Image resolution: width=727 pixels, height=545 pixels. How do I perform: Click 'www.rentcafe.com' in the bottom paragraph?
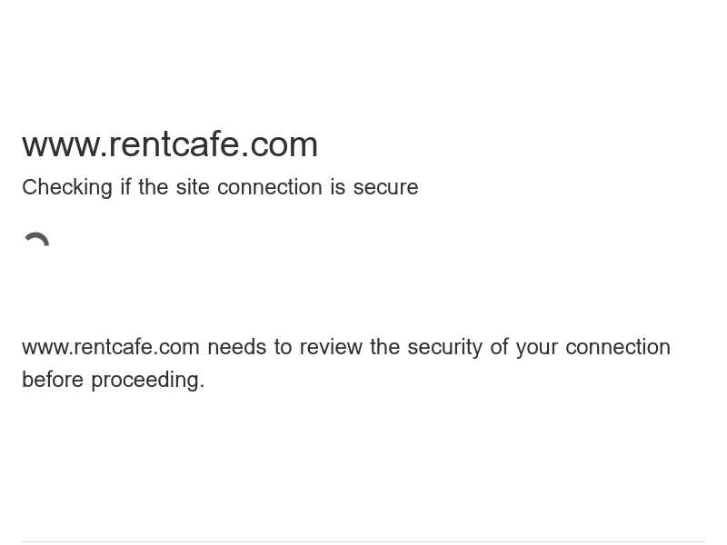point(111,347)
